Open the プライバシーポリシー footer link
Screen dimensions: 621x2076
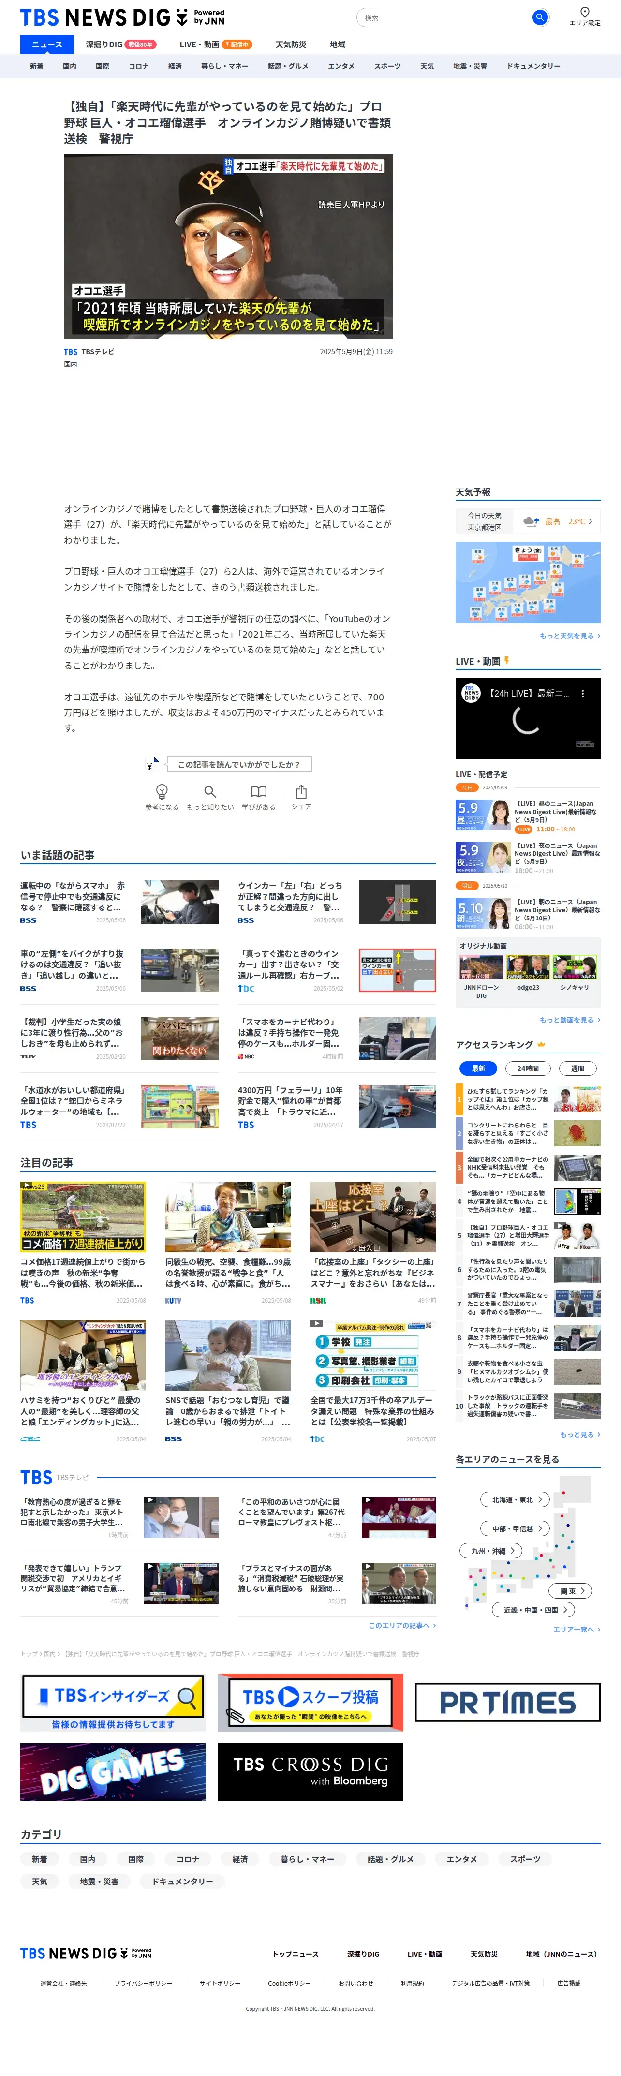click(143, 1983)
